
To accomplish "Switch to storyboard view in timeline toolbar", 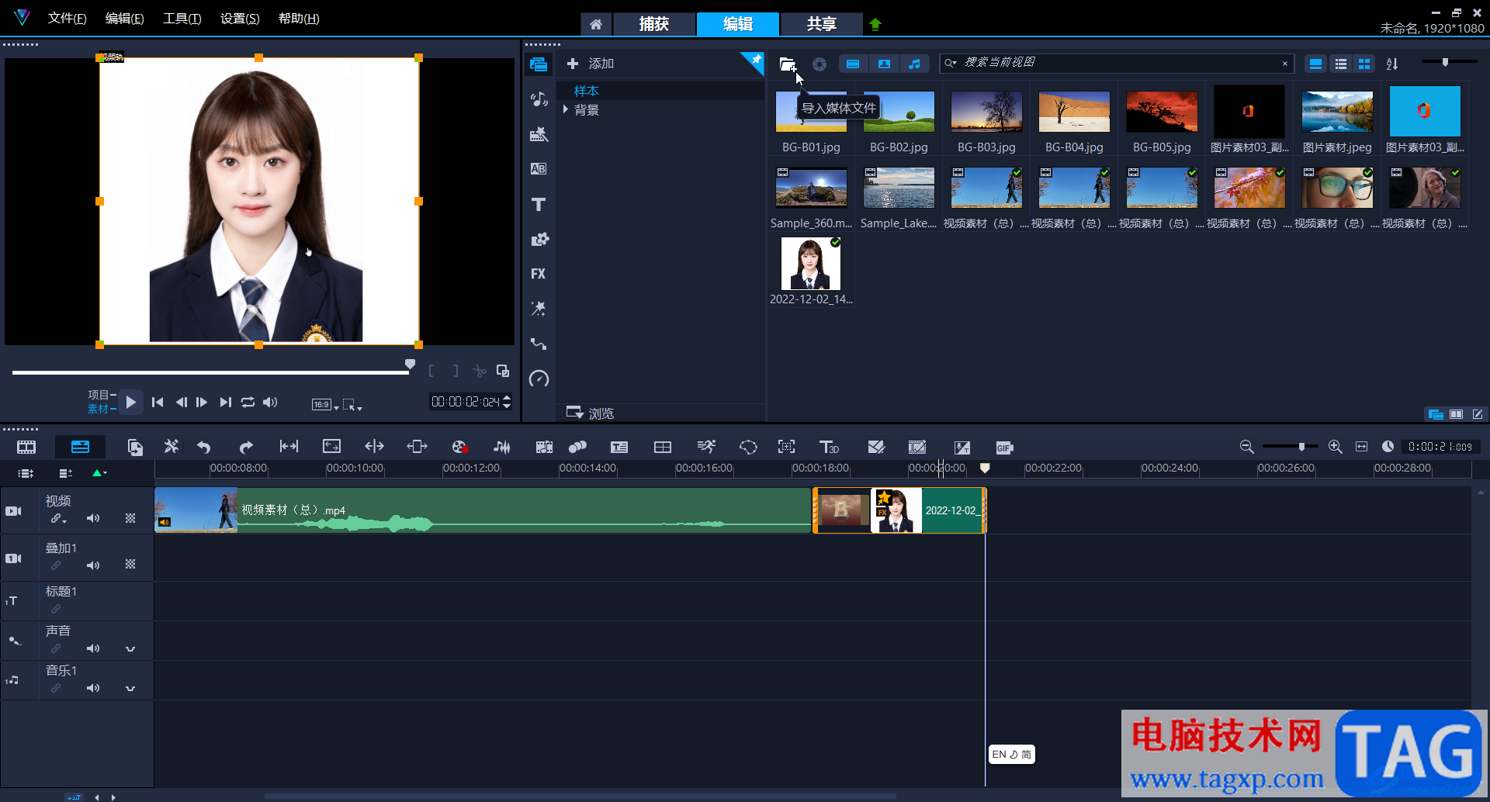I will (x=26, y=447).
